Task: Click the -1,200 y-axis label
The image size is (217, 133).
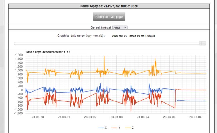Action: 18,113
